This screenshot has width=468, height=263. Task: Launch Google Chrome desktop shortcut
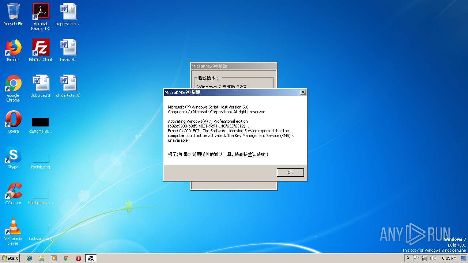pyautogui.click(x=13, y=88)
